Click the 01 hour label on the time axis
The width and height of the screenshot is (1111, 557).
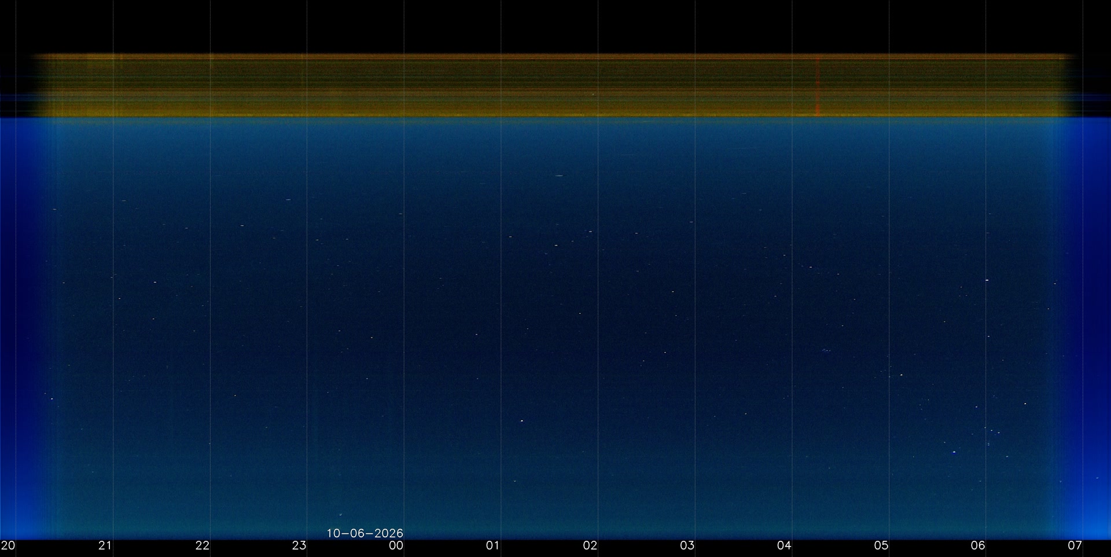[492, 545]
